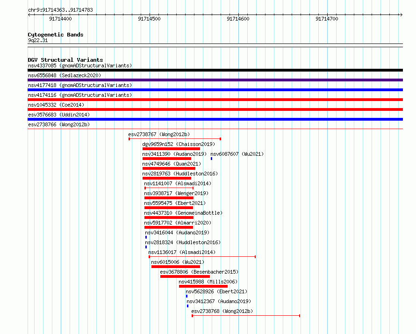Click the DGV Structural Variants track title

pyautogui.click(x=65, y=60)
